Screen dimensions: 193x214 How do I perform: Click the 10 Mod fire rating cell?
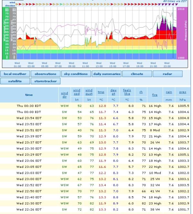tap(155, 173)
